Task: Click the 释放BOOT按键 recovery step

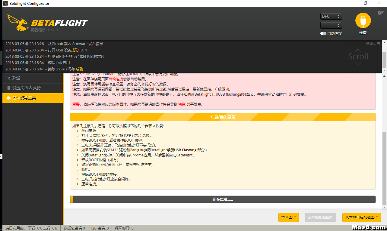Action: point(102,160)
